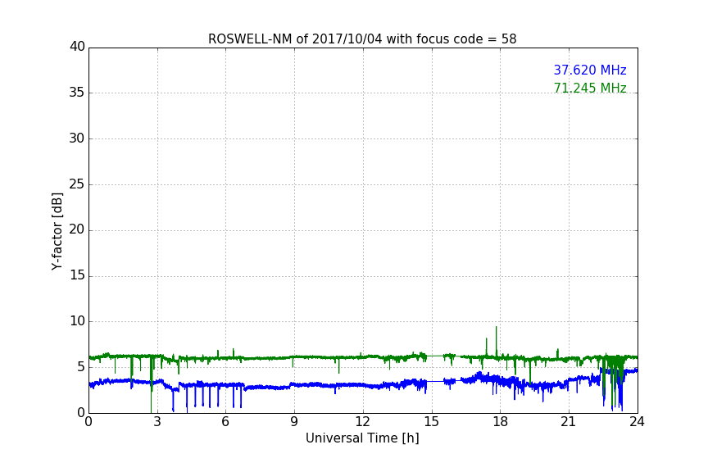The image size is (708, 472).
Task: Select the green 71.245 MHz legend label
Action: pos(590,88)
